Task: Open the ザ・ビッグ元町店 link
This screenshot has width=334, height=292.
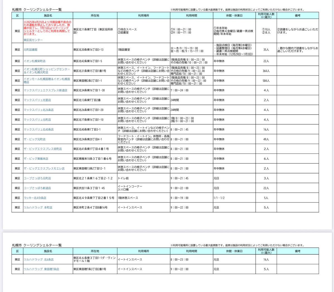Action: tap(35, 139)
